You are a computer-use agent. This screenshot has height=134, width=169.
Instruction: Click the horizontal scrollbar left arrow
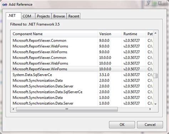(x=13, y=109)
